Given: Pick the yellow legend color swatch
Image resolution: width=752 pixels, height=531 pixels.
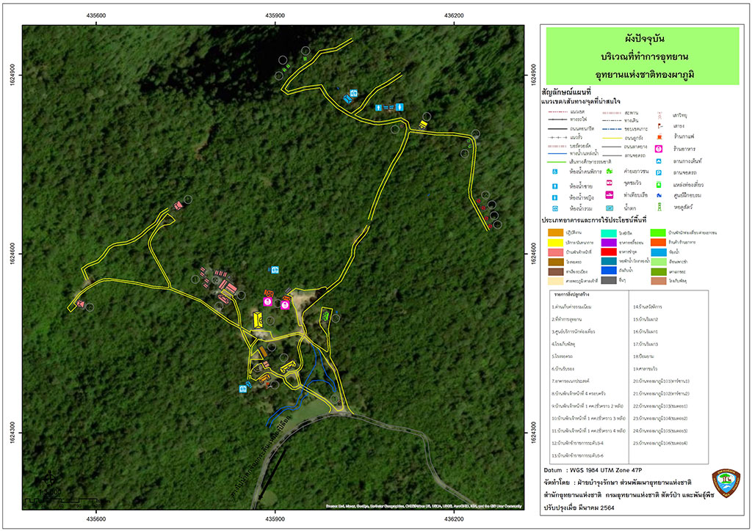Looking at the screenshot, I should click(556, 243).
